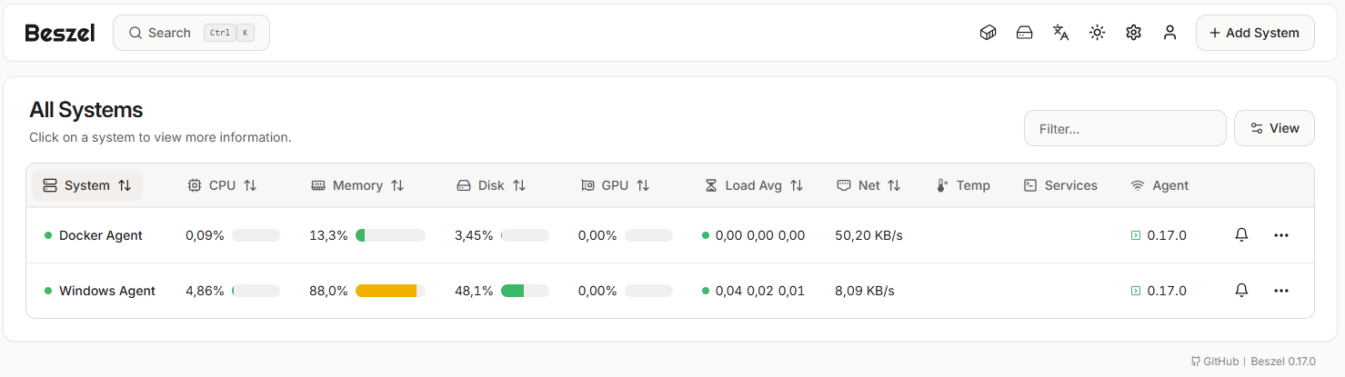
Task: Click the memory icon in header
Action: [x=318, y=185]
